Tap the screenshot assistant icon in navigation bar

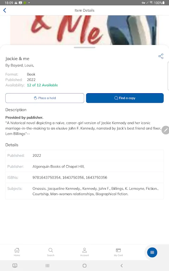[15, 266]
